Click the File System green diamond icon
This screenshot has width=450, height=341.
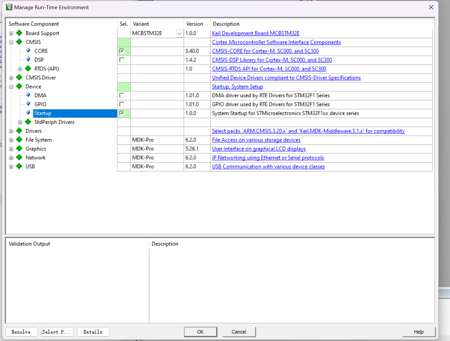point(19,139)
